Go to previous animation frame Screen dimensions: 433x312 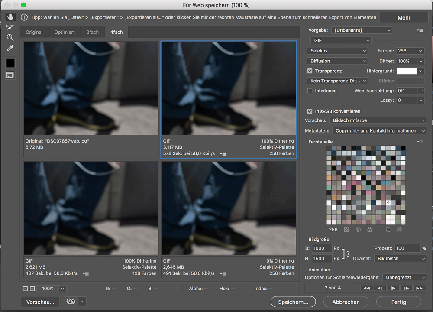click(x=380, y=288)
